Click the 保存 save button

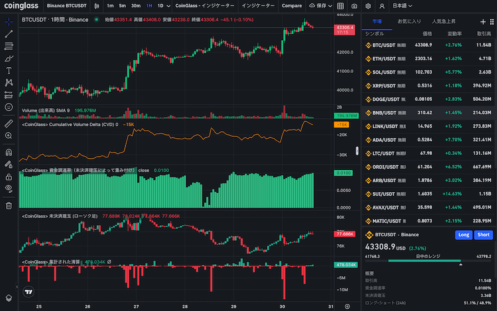(318, 6)
